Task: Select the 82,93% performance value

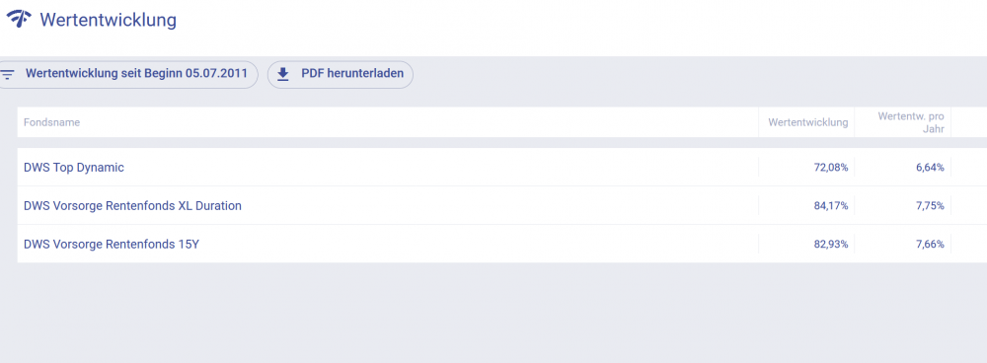Action: [831, 244]
